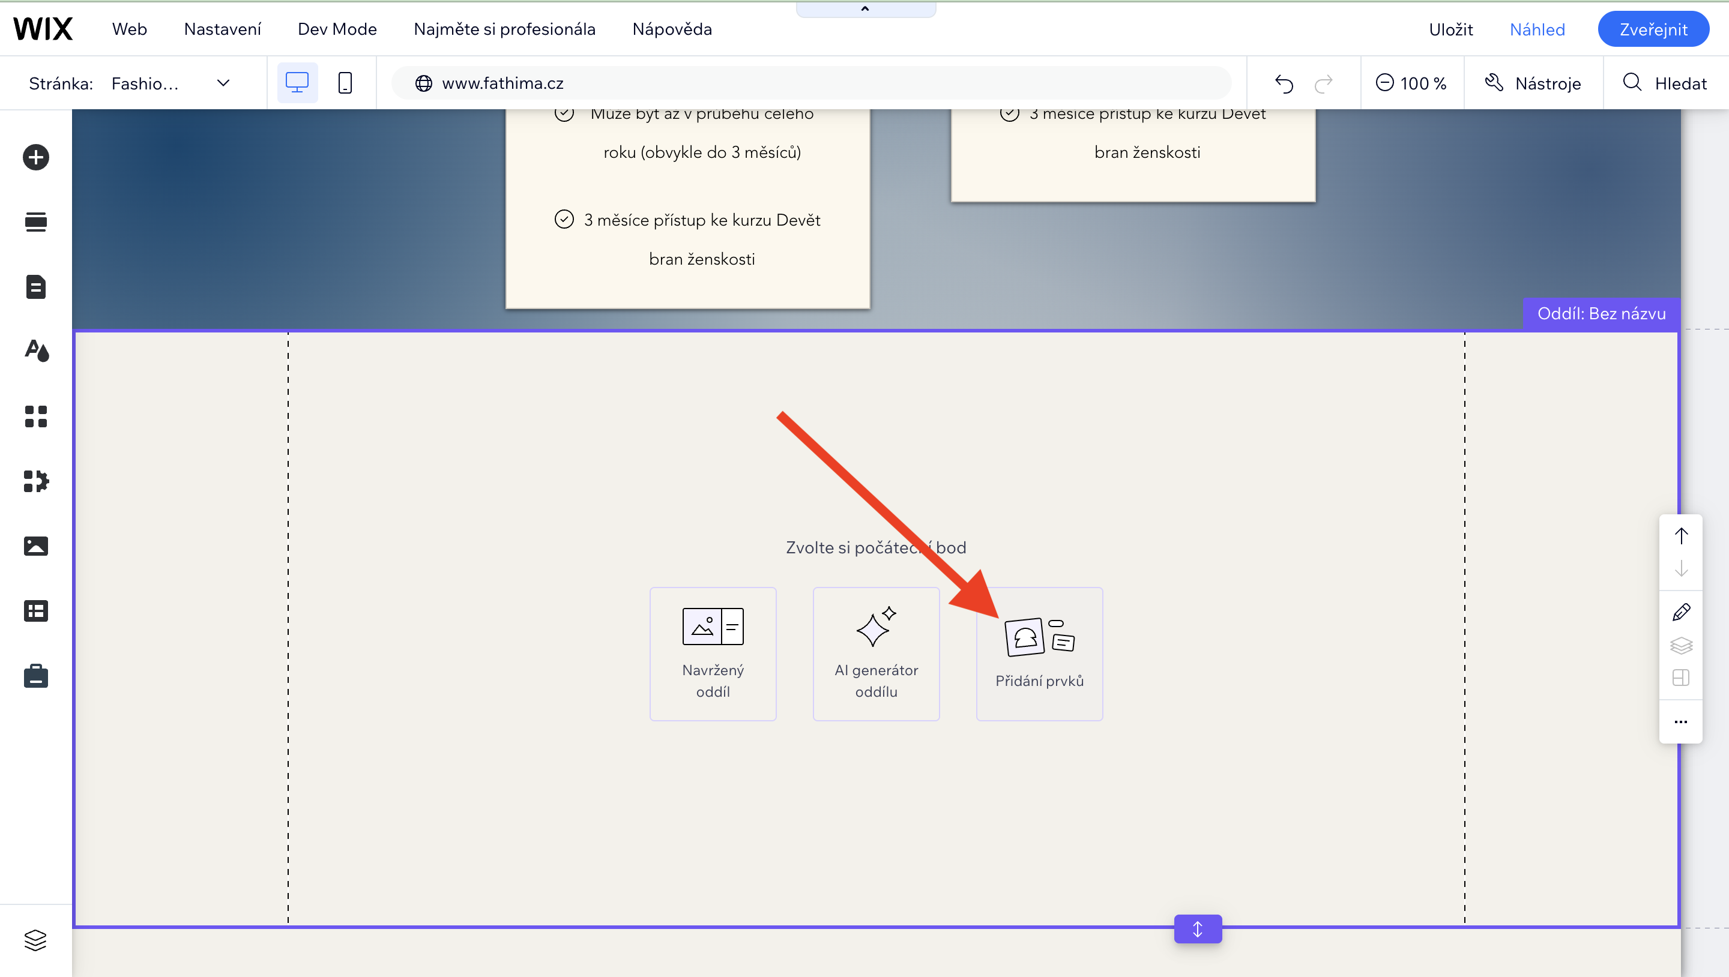
Task: Click the section design pencil icon
Action: (x=1681, y=612)
